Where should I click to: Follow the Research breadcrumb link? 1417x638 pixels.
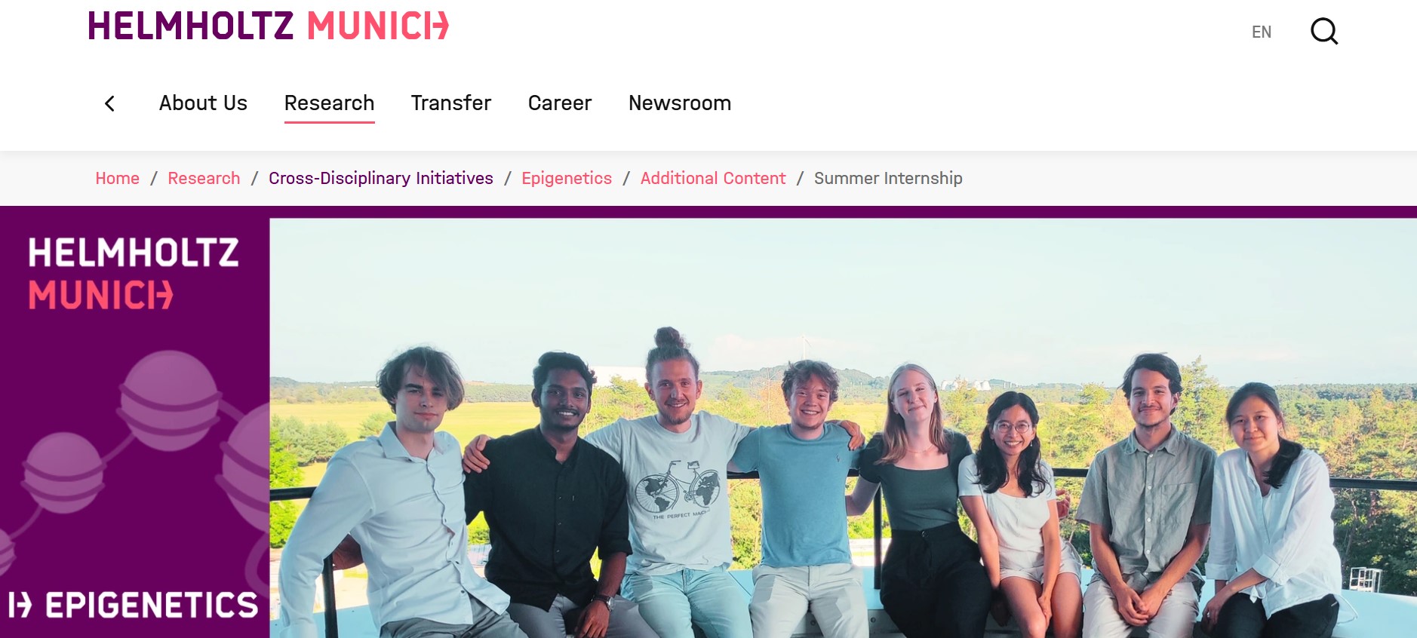[x=204, y=178]
